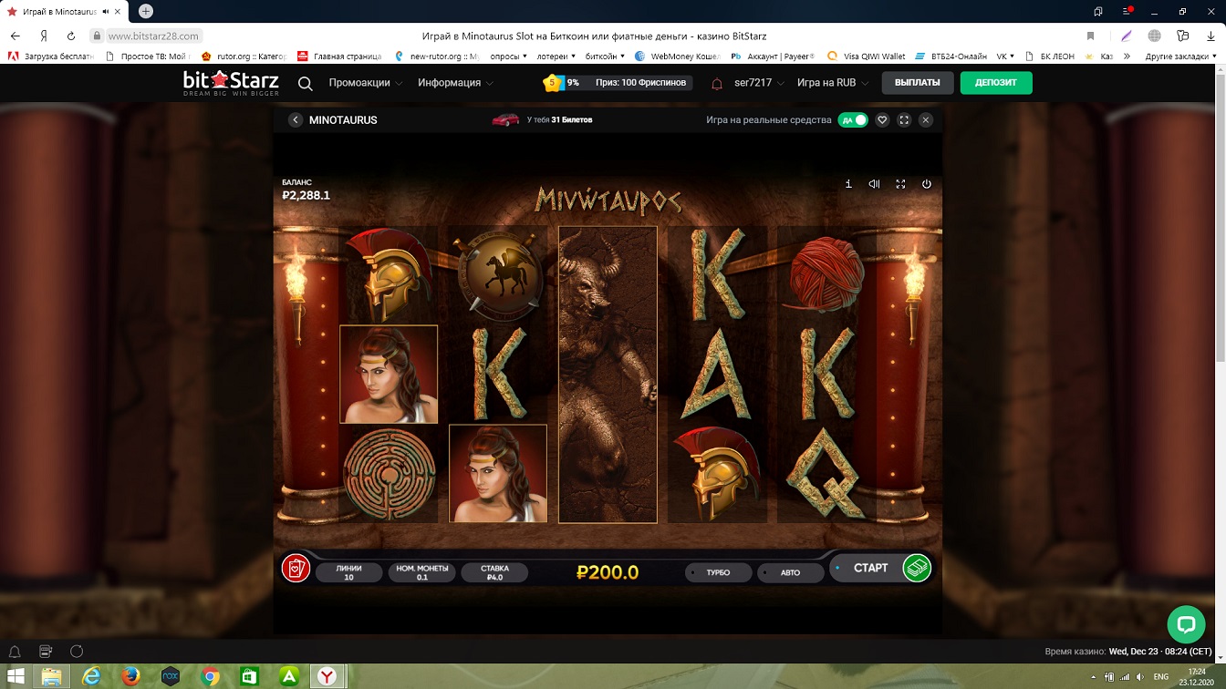Viewport: 1226px width, 689px height.
Task: Open the red gamble cards icon
Action: click(x=296, y=568)
